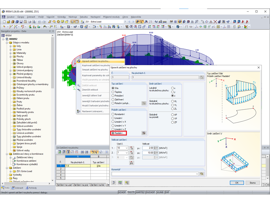The image size is (270, 203).
Task: Choose Upravit zatížení na plochu context item
Action: pyautogui.click(x=101, y=61)
